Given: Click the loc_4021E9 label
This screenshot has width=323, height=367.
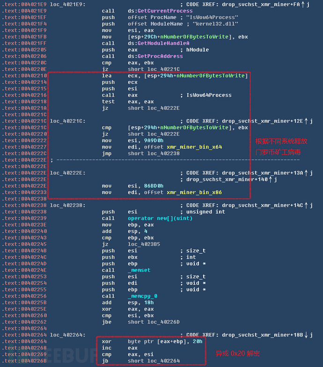Looking at the screenshot, I should click(67, 5).
